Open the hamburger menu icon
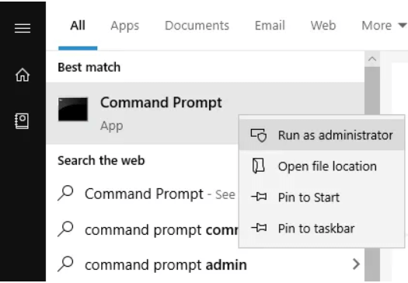Image resolution: width=408 pixels, height=283 pixels. point(23,28)
